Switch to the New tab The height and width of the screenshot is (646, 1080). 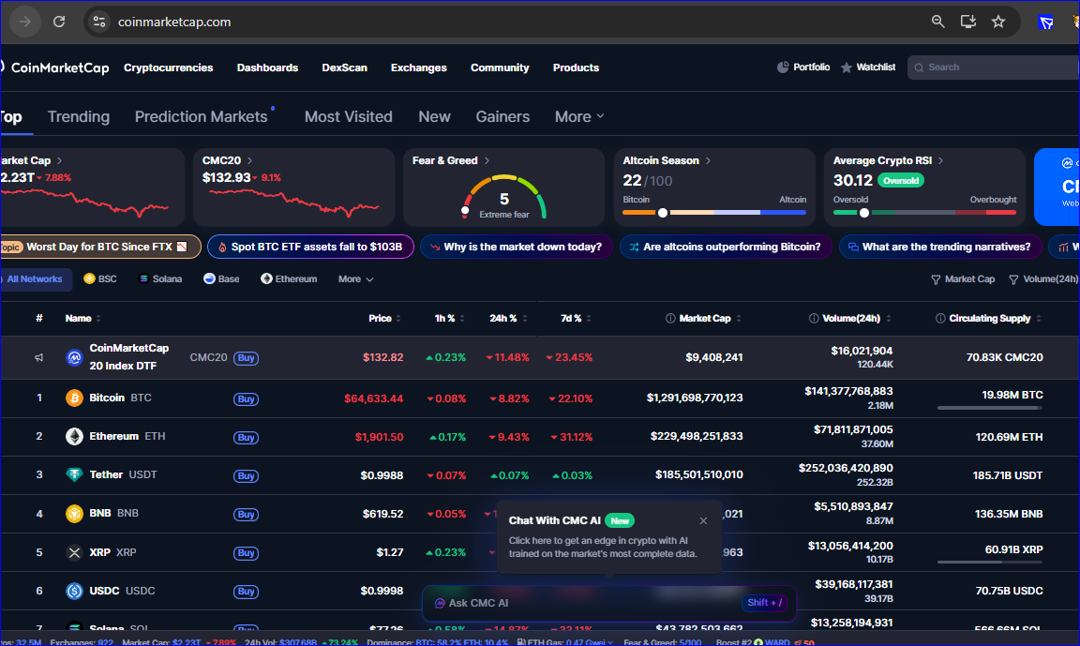pyautogui.click(x=435, y=116)
